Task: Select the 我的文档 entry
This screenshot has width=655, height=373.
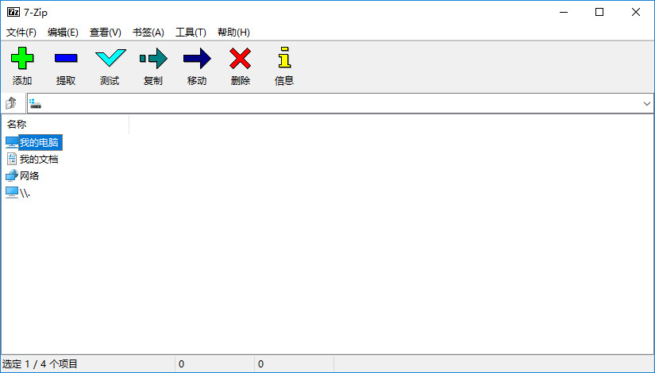Action: click(39, 160)
